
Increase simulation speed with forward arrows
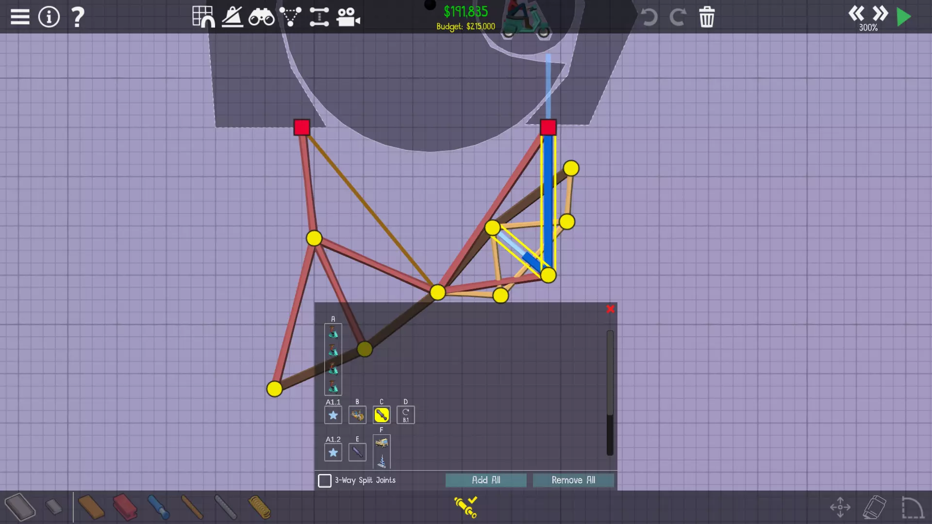[x=880, y=14]
